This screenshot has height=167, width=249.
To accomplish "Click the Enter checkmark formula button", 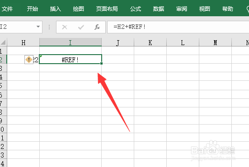I will [x=81, y=27].
